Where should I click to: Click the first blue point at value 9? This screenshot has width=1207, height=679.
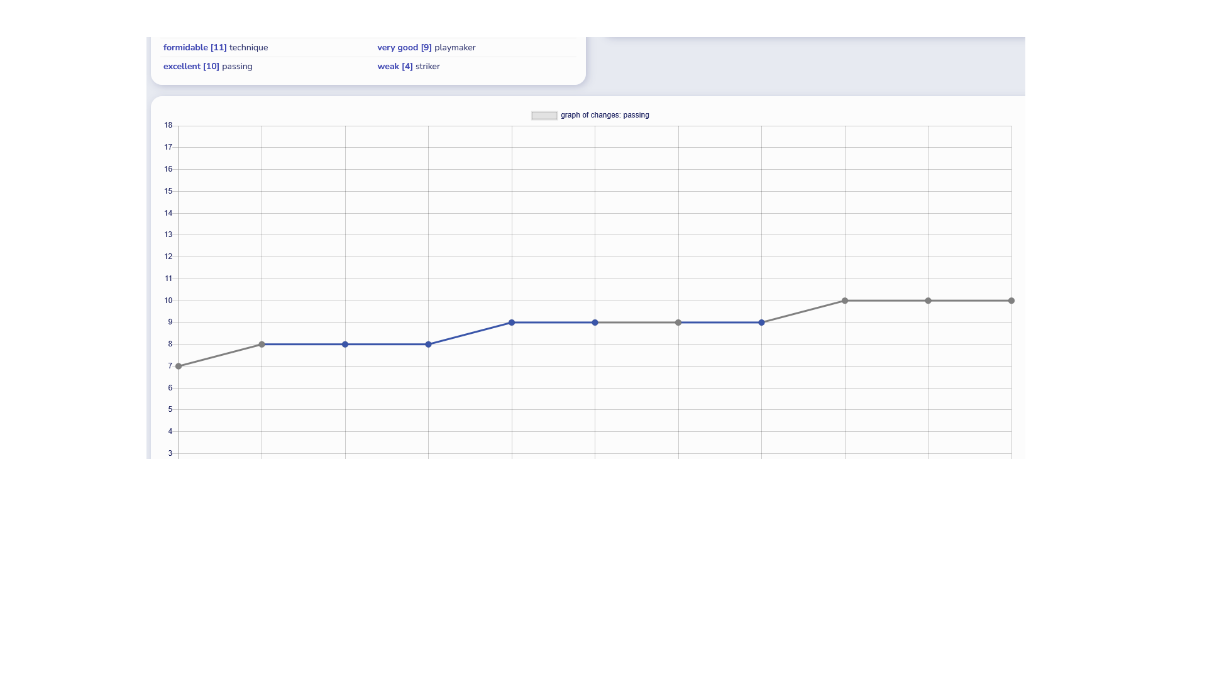pos(512,323)
